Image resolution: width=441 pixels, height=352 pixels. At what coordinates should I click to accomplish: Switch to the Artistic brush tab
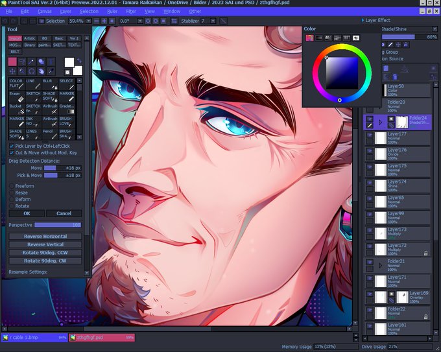click(30, 38)
